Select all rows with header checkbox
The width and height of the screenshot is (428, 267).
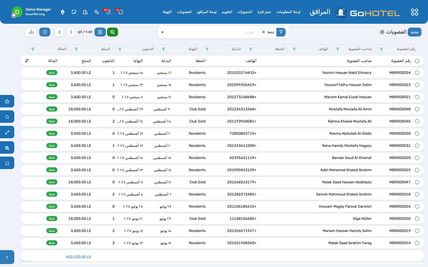click(x=417, y=61)
